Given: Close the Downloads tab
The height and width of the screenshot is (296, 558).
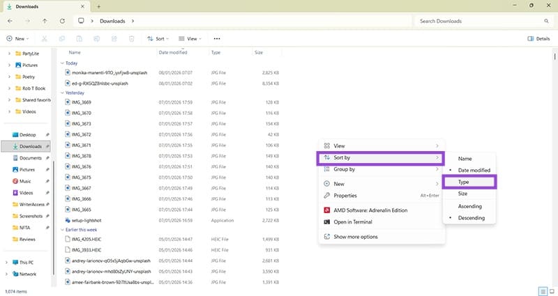Looking at the screenshot, I should 82,6.
